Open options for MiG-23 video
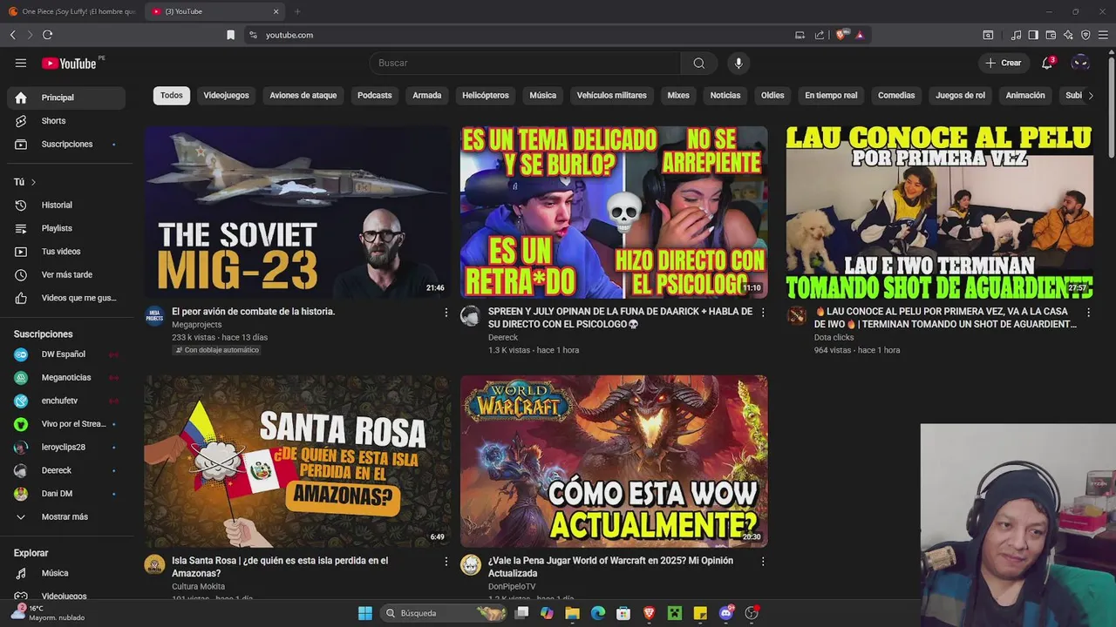This screenshot has width=1116, height=627. (x=446, y=312)
